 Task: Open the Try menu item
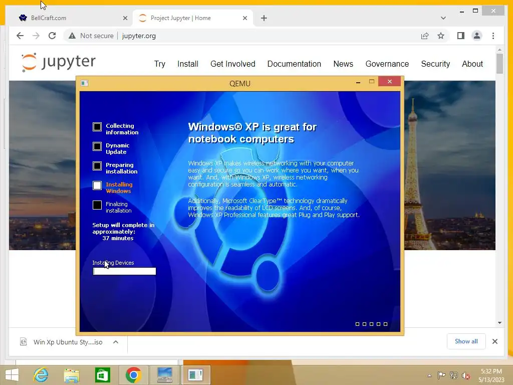(160, 64)
